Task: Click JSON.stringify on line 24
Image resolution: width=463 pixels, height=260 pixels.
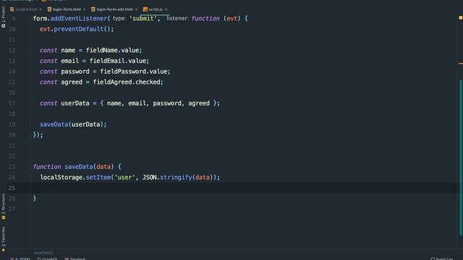Action: pyautogui.click(x=167, y=178)
